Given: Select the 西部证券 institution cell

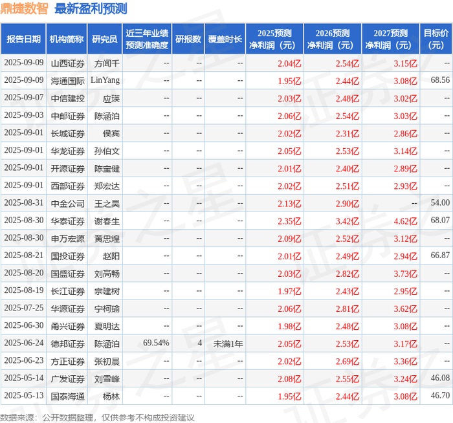Looking at the screenshot, I should tap(67, 186).
